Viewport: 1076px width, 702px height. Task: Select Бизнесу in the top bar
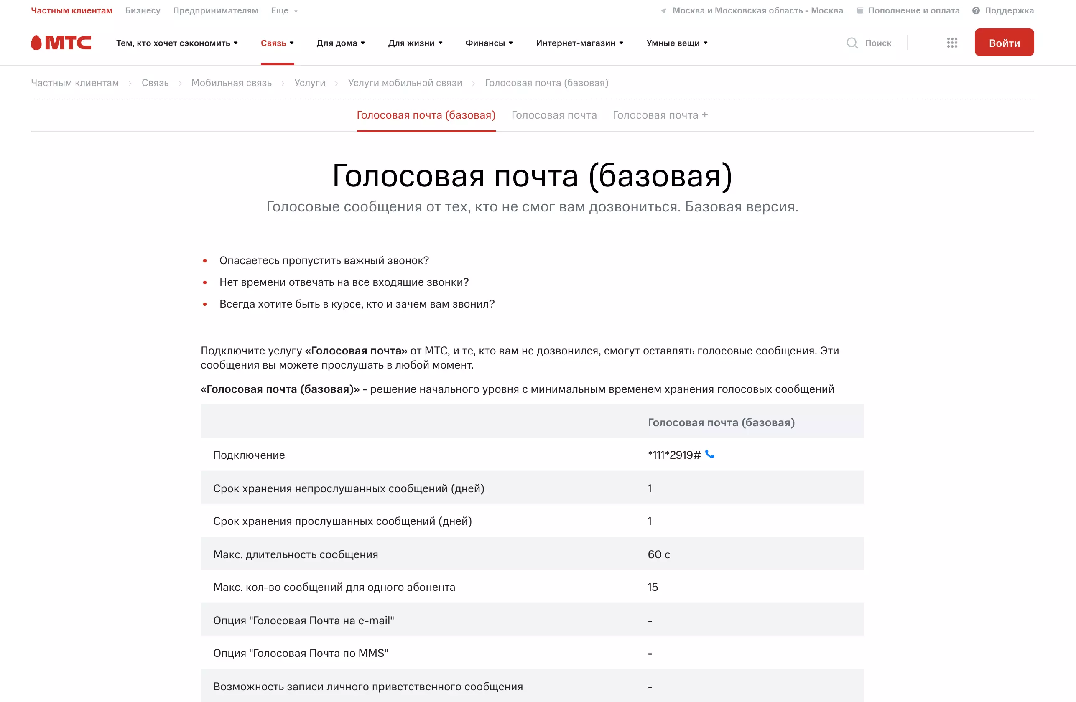tap(143, 10)
